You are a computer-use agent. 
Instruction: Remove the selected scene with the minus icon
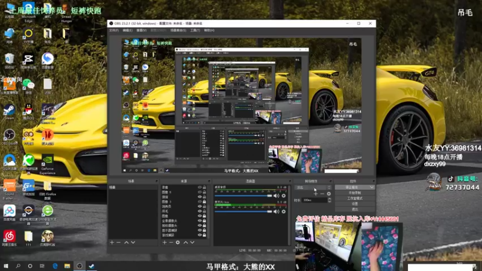pos(119,243)
